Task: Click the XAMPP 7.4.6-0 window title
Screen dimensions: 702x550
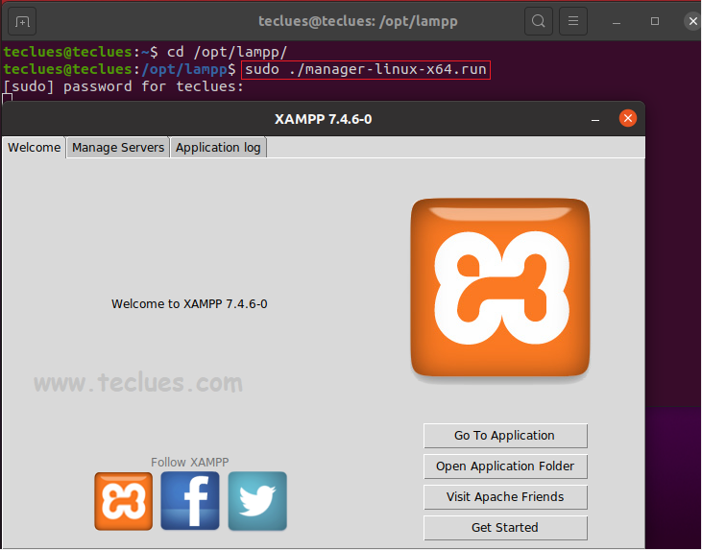Action: pyautogui.click(x=323, y=119)
